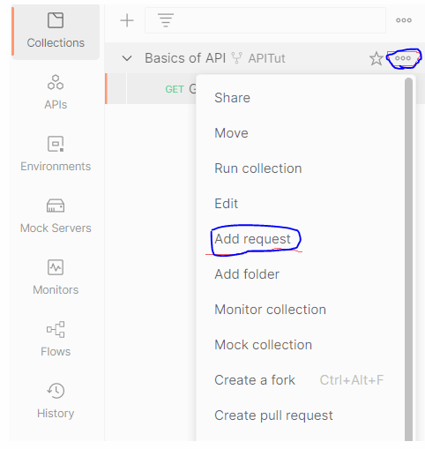
Task: Click the plus icon to create new collection
Action: 127,20
